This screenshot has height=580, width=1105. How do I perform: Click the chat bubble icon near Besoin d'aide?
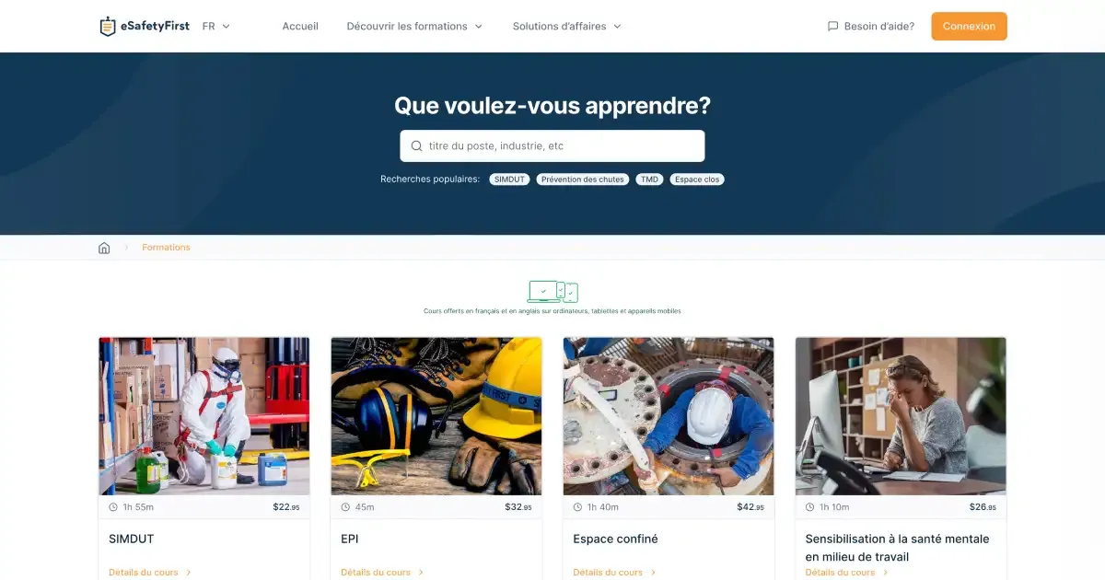tap(832, 27)
